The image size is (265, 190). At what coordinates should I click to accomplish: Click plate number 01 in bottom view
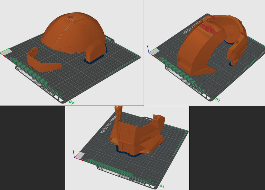click(x=162, y=186)
